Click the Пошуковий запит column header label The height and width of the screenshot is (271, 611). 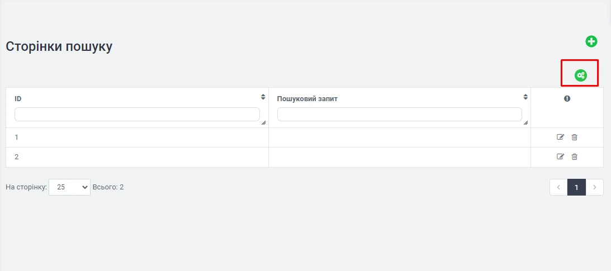307,99
